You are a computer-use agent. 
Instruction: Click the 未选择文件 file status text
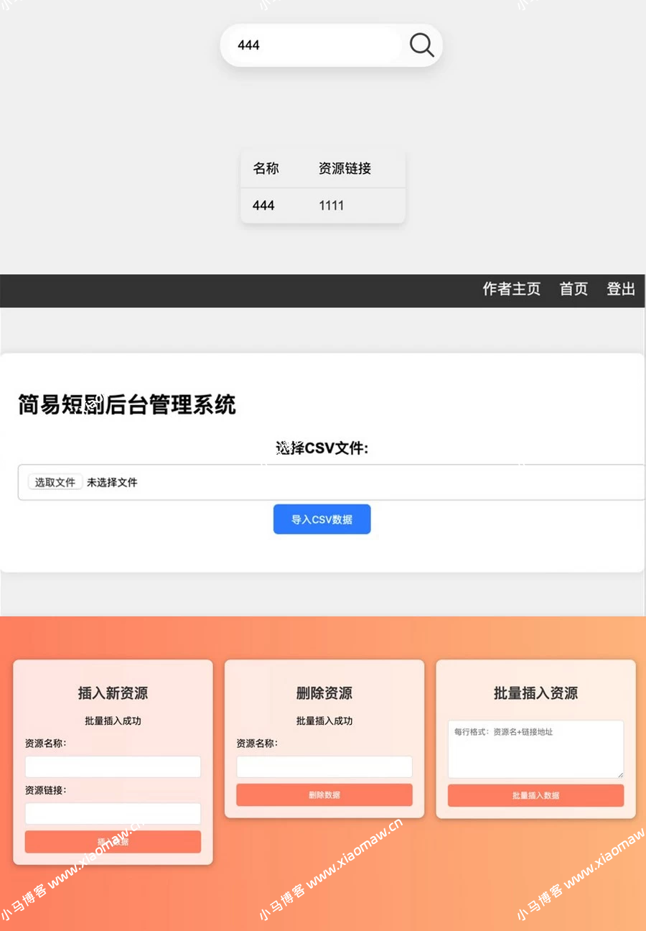click(112, 483)
